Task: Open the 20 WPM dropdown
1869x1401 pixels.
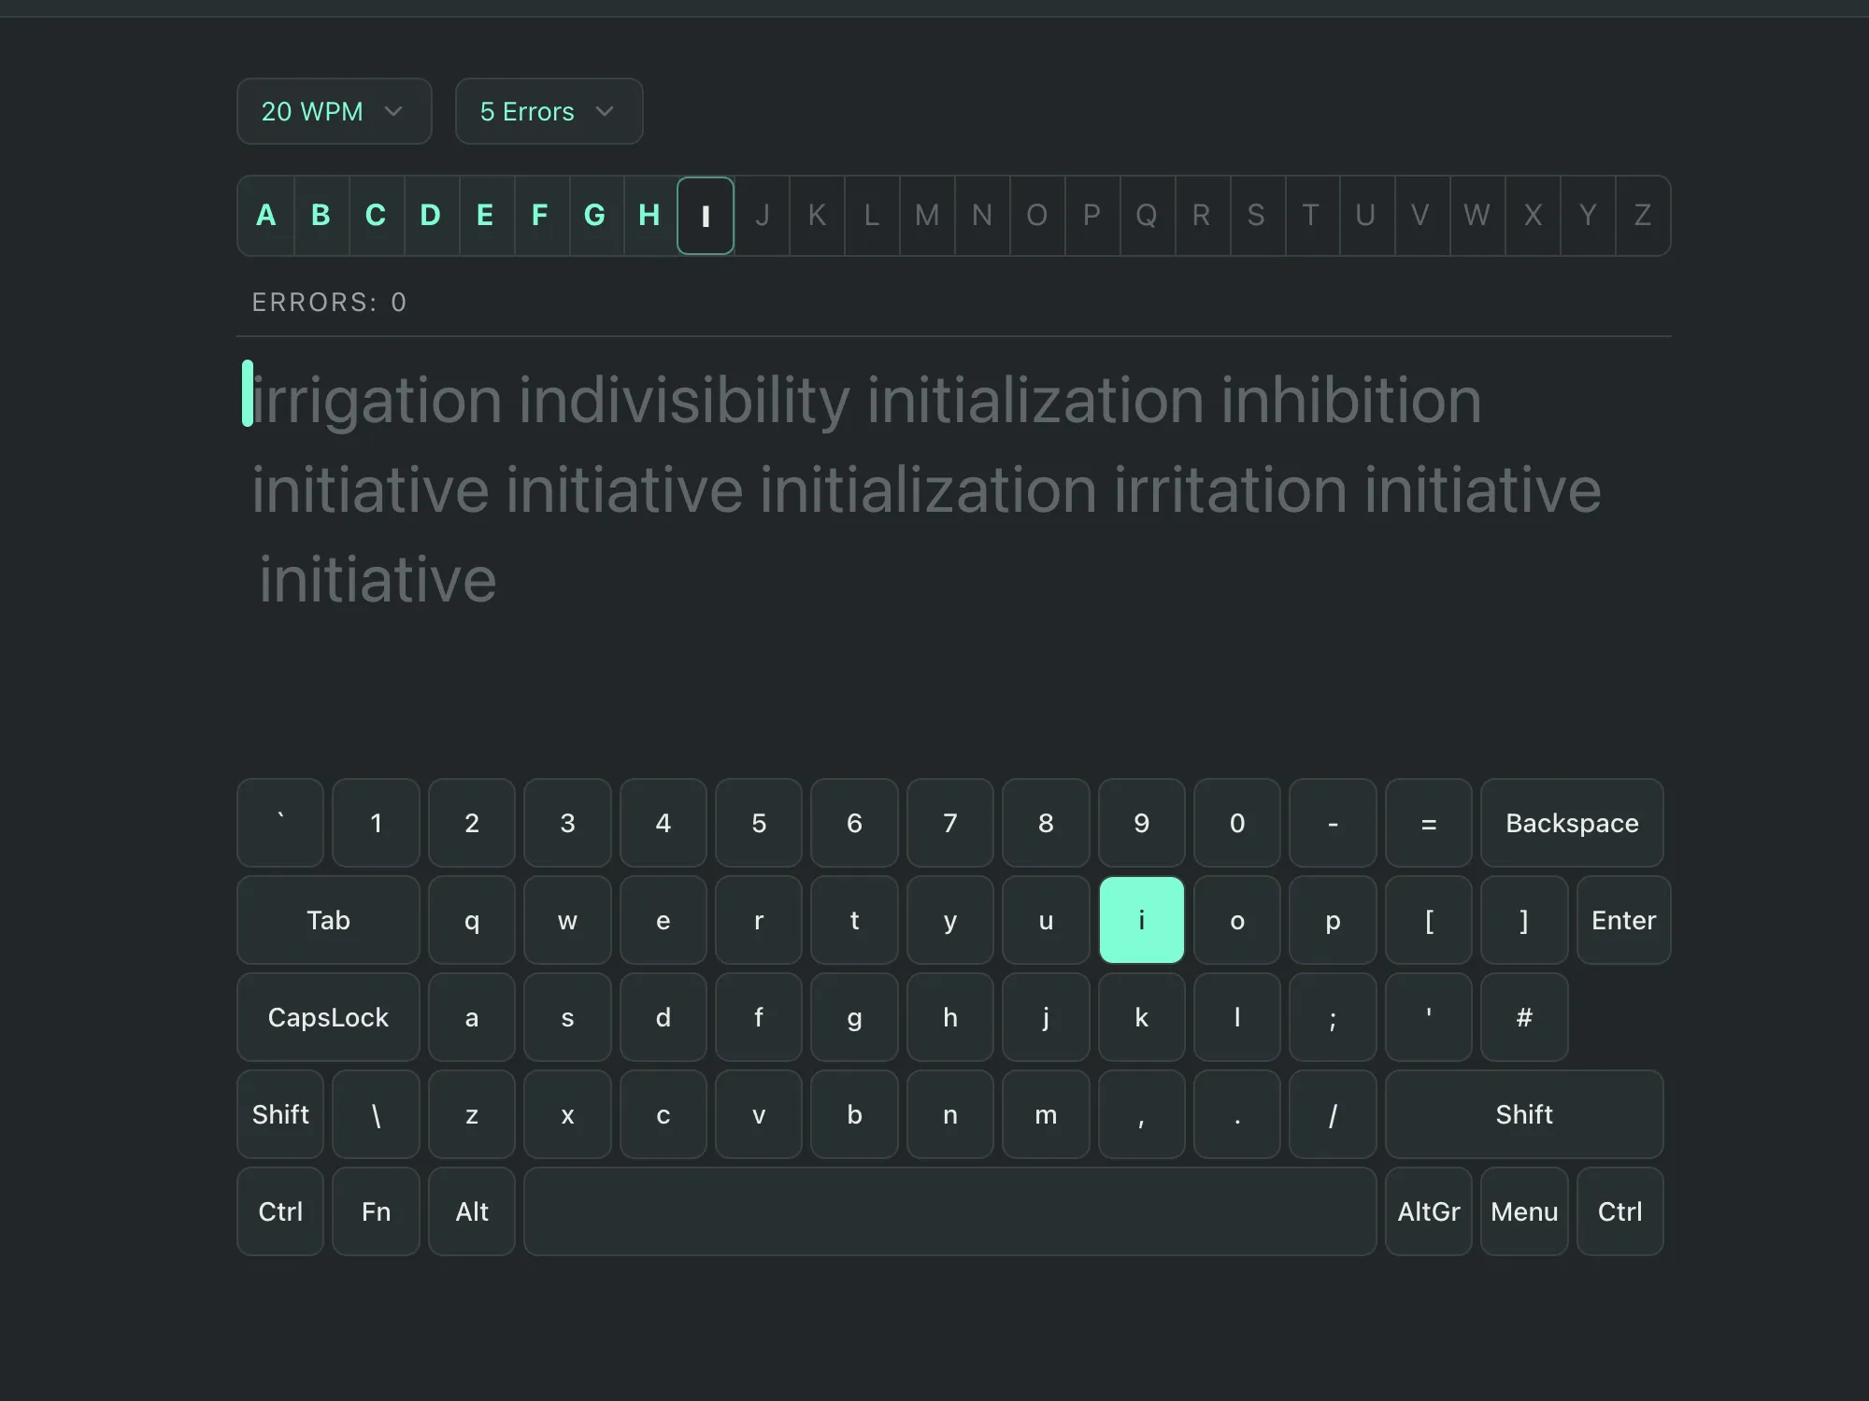Action: point(334,111)
